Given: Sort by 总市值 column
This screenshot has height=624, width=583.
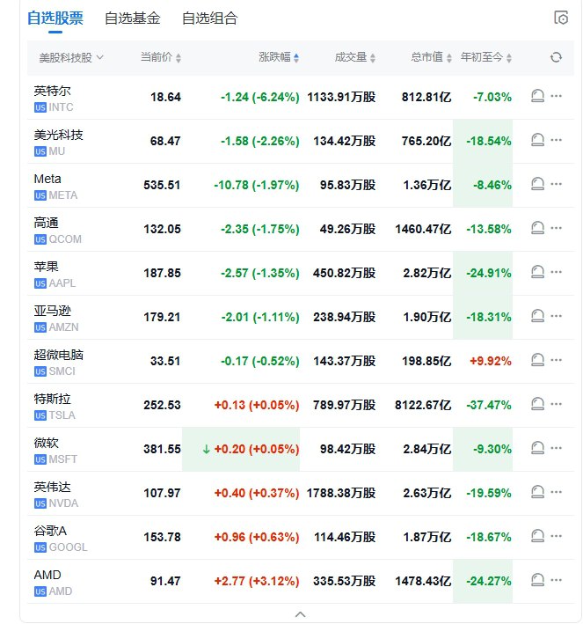Looking at the screenshot, I should pyautogui.click(x=431, y=57).
